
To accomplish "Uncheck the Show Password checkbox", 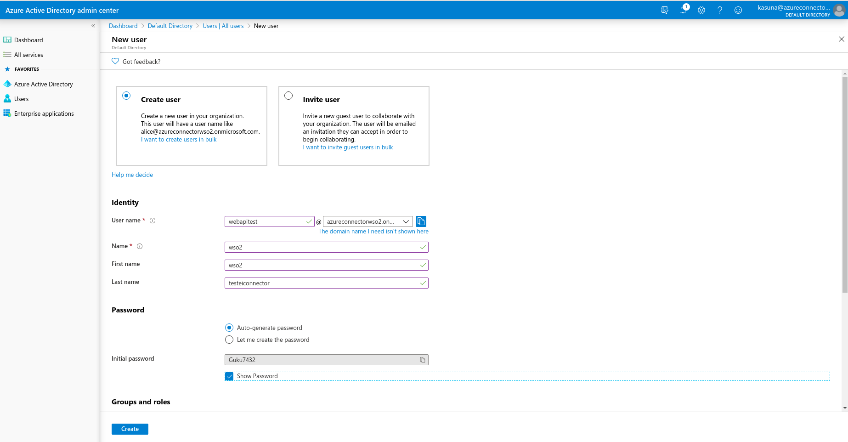I will [x=229, y=376].
